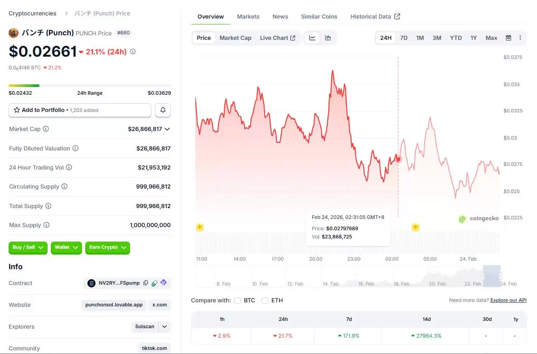
Task: Select the mini-chart brush near 22 Feb
Action: [492, 276]
